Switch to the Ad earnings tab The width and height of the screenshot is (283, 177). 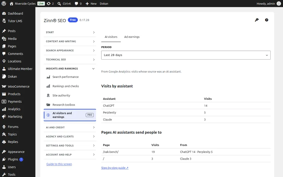[132, 37]
